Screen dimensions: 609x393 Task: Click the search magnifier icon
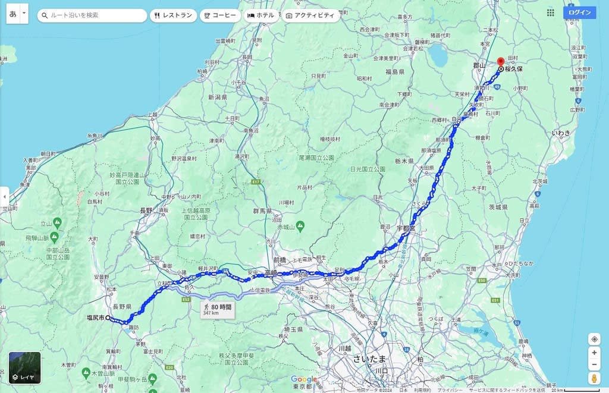point(45,15)
